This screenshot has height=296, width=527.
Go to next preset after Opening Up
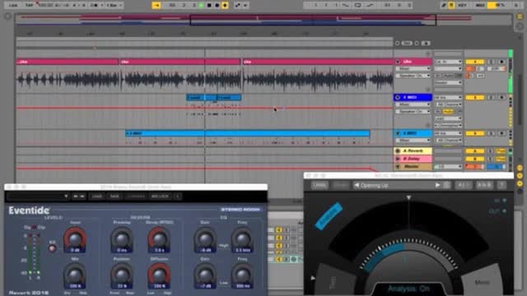pyautogui.click(x=437, y=185)
